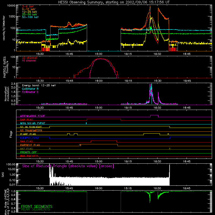
Task: Click the counts/s/detector axis label
Action: [x=4, y=28]
